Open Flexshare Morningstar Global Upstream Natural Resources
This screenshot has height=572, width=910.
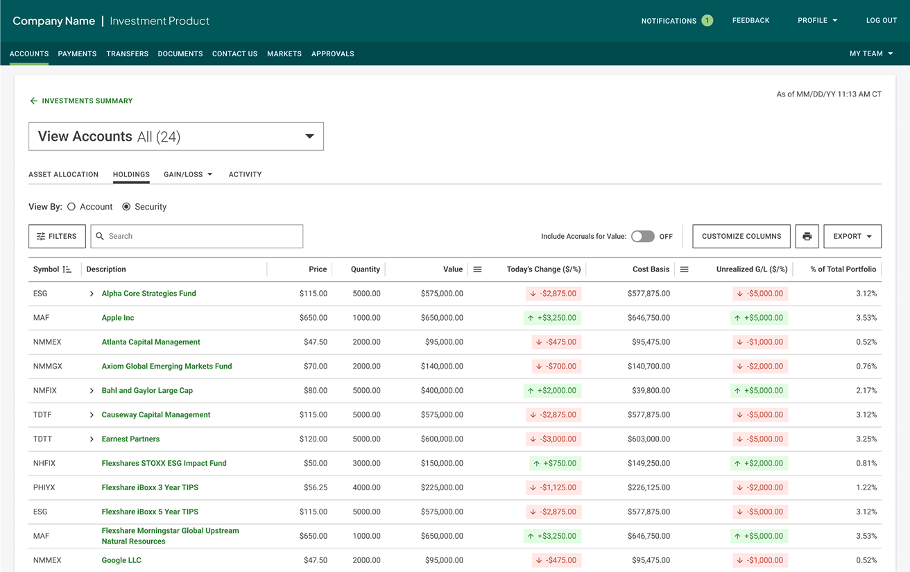pos(171,536)
